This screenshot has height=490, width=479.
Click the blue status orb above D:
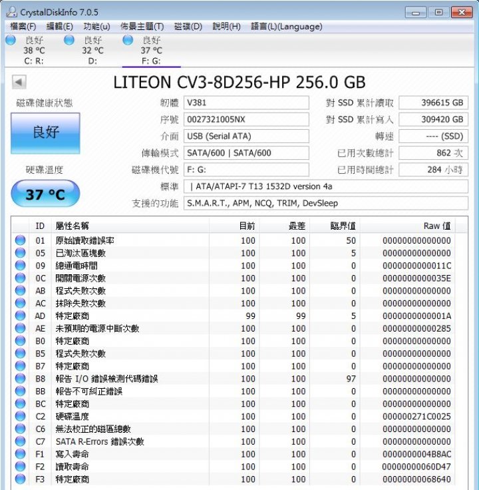(x=69, y=40)
